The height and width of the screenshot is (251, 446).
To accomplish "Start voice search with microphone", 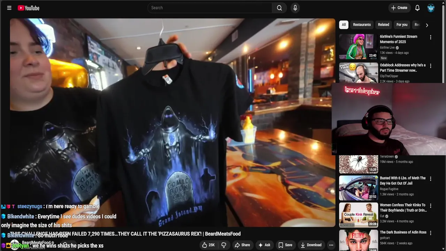I will [x=295, y=8].
